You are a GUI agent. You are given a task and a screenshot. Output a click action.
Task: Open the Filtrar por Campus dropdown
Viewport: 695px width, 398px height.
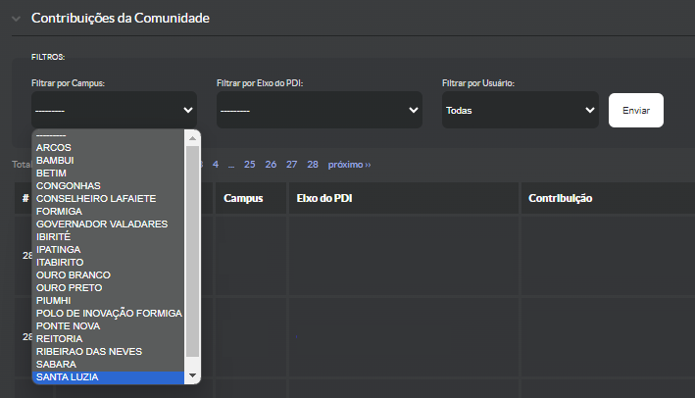[x=114, y=111]
